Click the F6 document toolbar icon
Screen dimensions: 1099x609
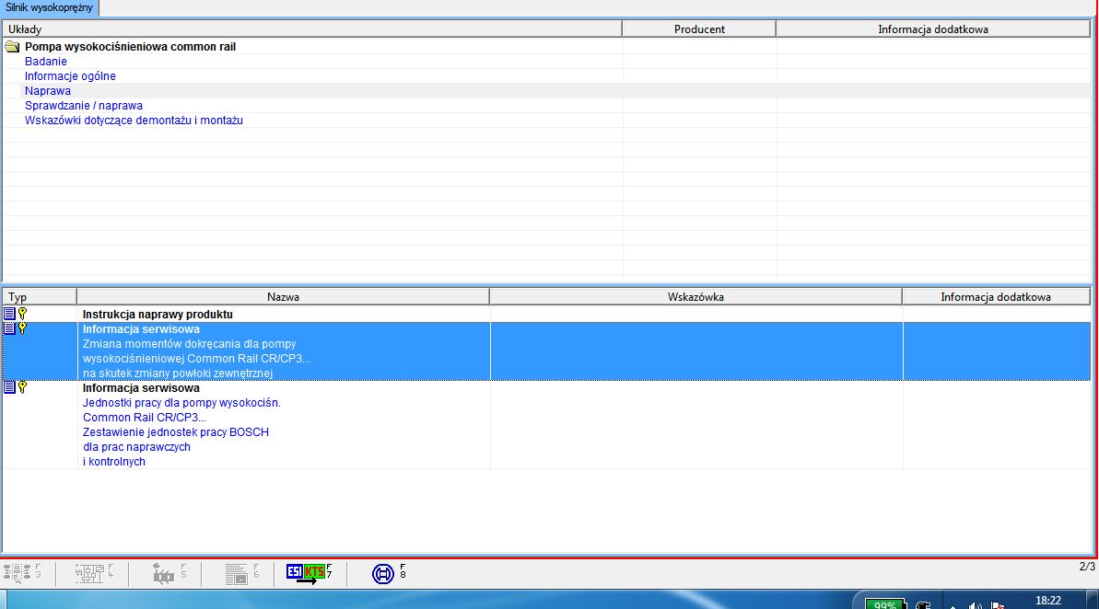tap(241, 573)
